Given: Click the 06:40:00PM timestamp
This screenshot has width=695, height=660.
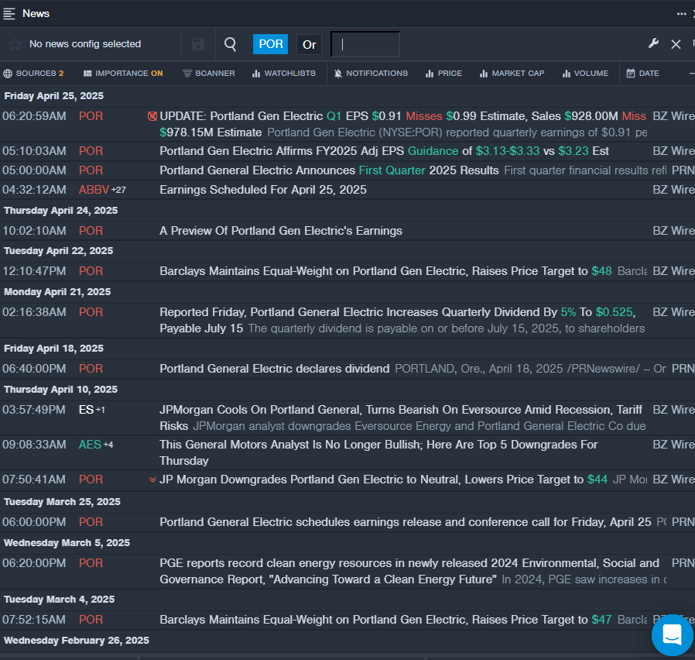Looking at the screenshot, I should click(34, 369).
